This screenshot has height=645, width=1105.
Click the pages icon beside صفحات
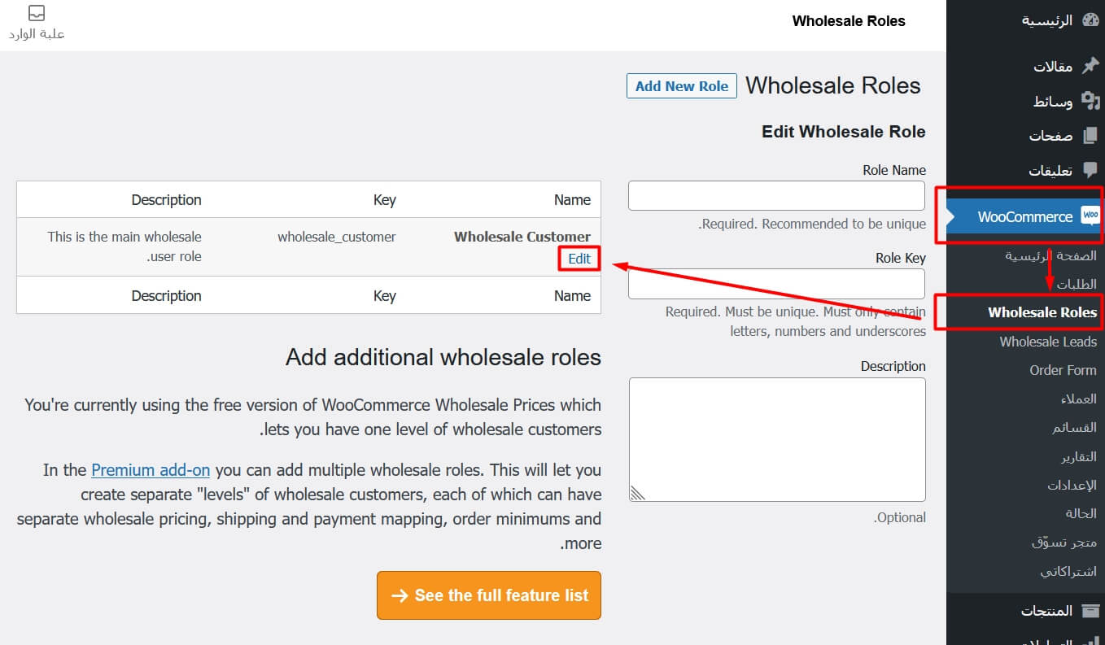(x=1090, y=135)
